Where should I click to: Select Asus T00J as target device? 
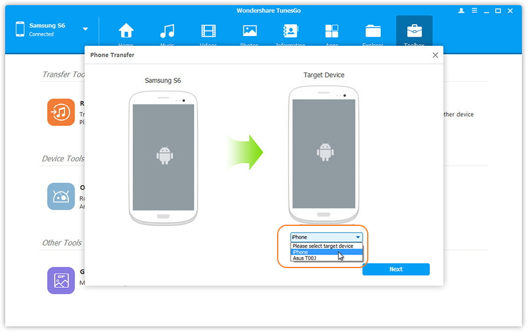point(326,258)
